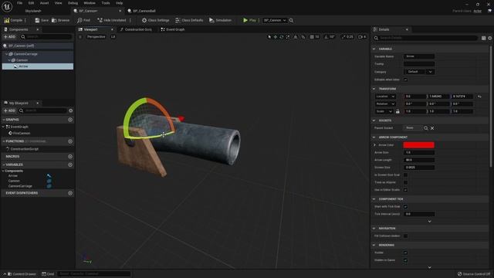Screen dimensions: 494x278
Task: Expand Arrow Color property
Action: click(375, 145)
